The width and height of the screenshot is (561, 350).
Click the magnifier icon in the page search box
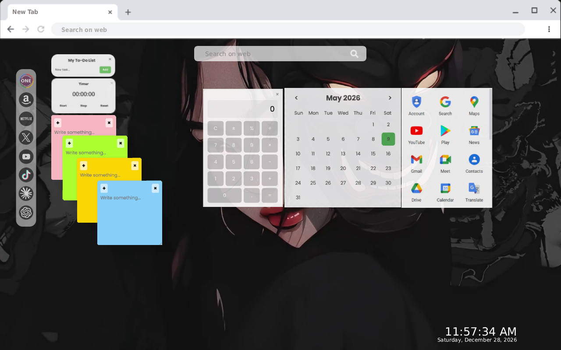pos(355,54)
